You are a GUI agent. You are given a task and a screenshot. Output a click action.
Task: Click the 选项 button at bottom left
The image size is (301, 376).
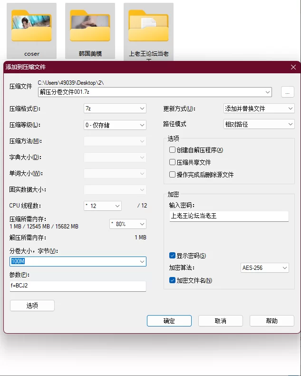point(32,306)
